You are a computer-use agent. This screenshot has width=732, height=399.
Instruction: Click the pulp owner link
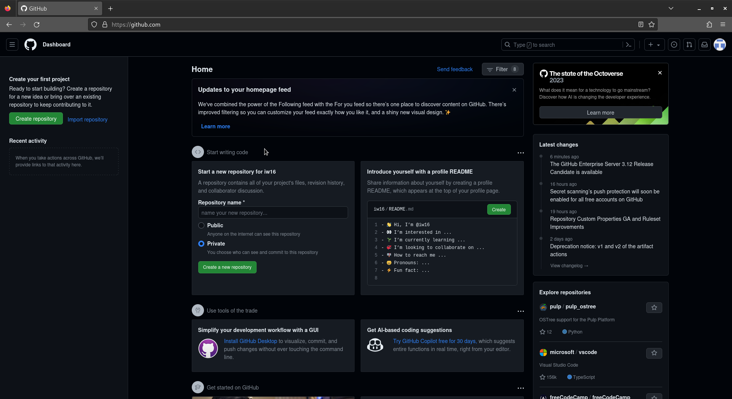(555, 306)
